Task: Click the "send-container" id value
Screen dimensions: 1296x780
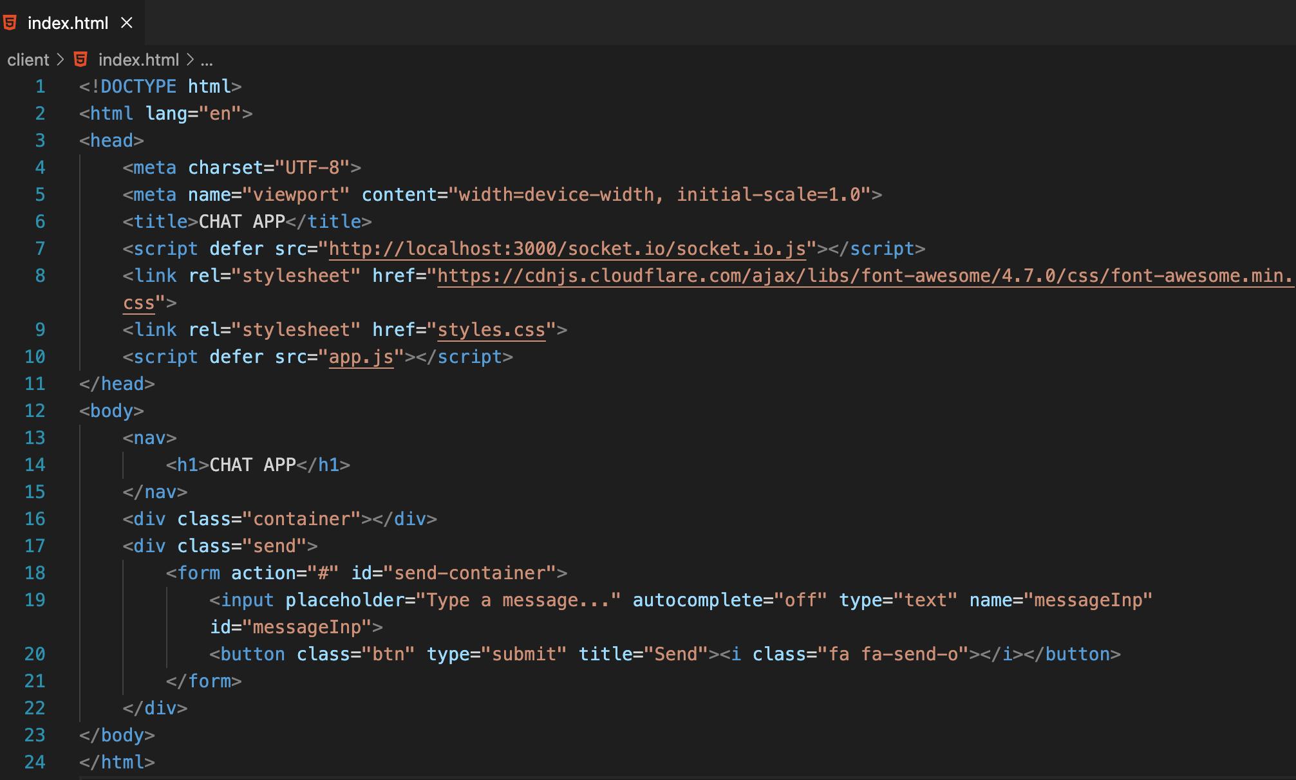Action: (469, 573)
